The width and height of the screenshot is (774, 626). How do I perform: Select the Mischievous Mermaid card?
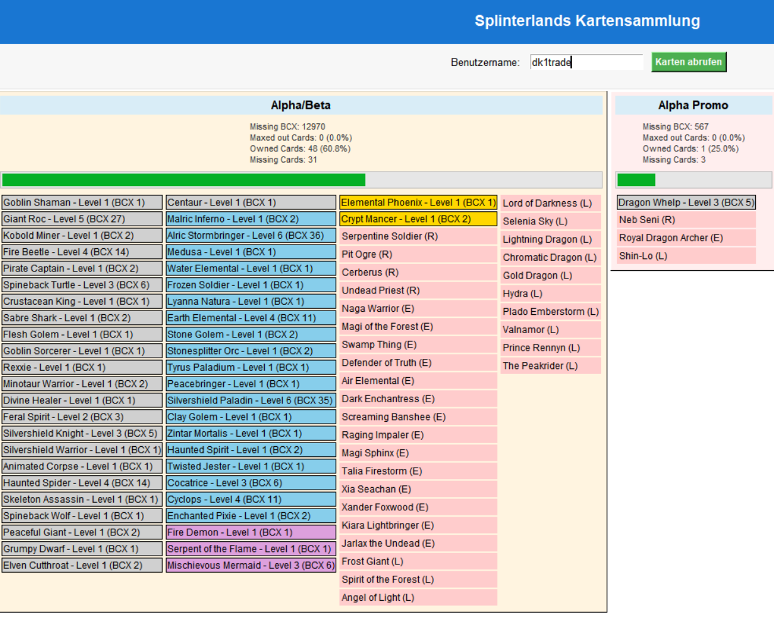pyautogui.click(x=251, y=565)
